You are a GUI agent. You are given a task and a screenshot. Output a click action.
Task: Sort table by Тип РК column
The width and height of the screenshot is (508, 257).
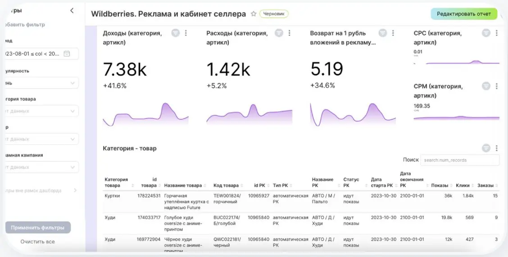pyautogui.click(x=290, y=186)
